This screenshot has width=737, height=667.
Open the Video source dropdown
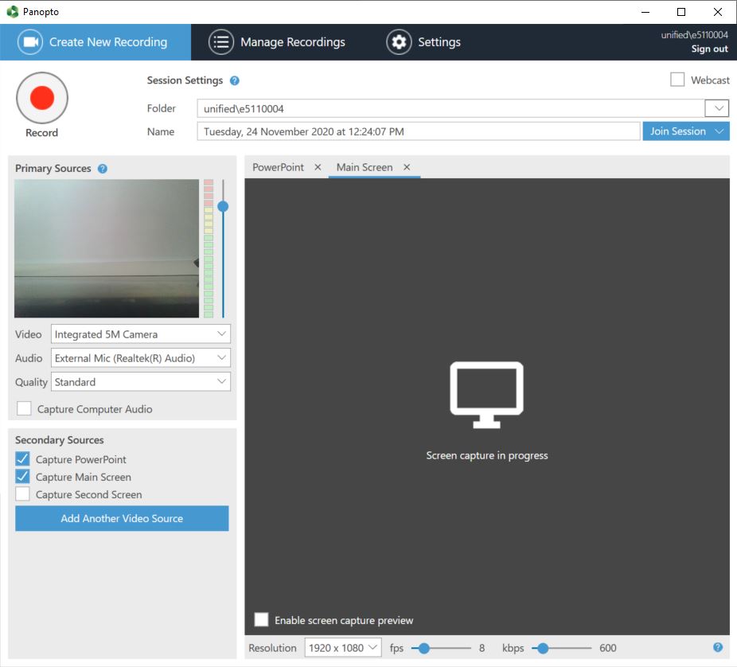point(141,334)
